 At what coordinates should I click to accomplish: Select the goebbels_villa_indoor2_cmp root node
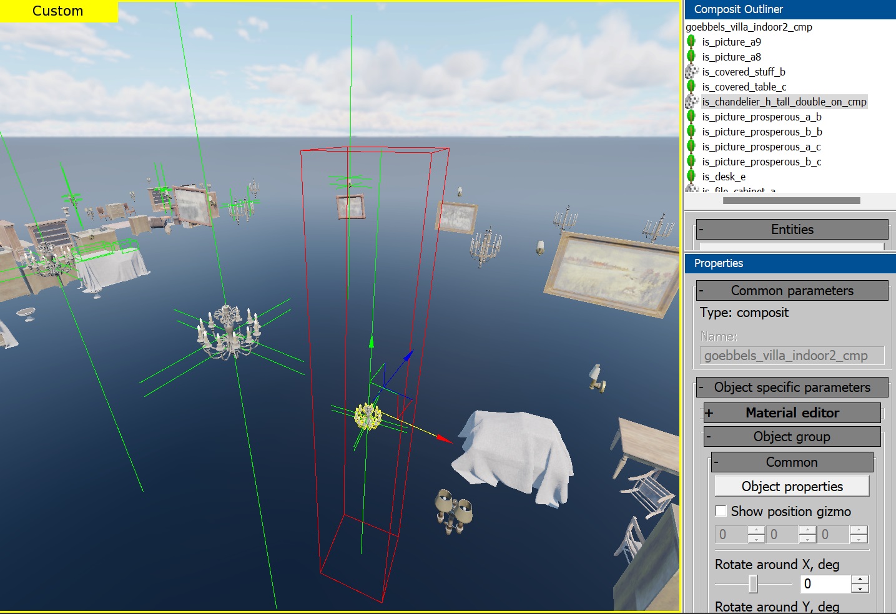click(749, 27)
